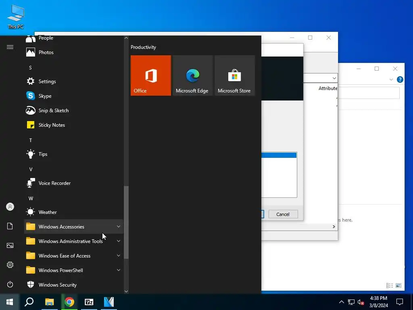This screenshot has width=413, height=310.
Task: Expand the Start hamburger menu
Action: click(10, 47)
